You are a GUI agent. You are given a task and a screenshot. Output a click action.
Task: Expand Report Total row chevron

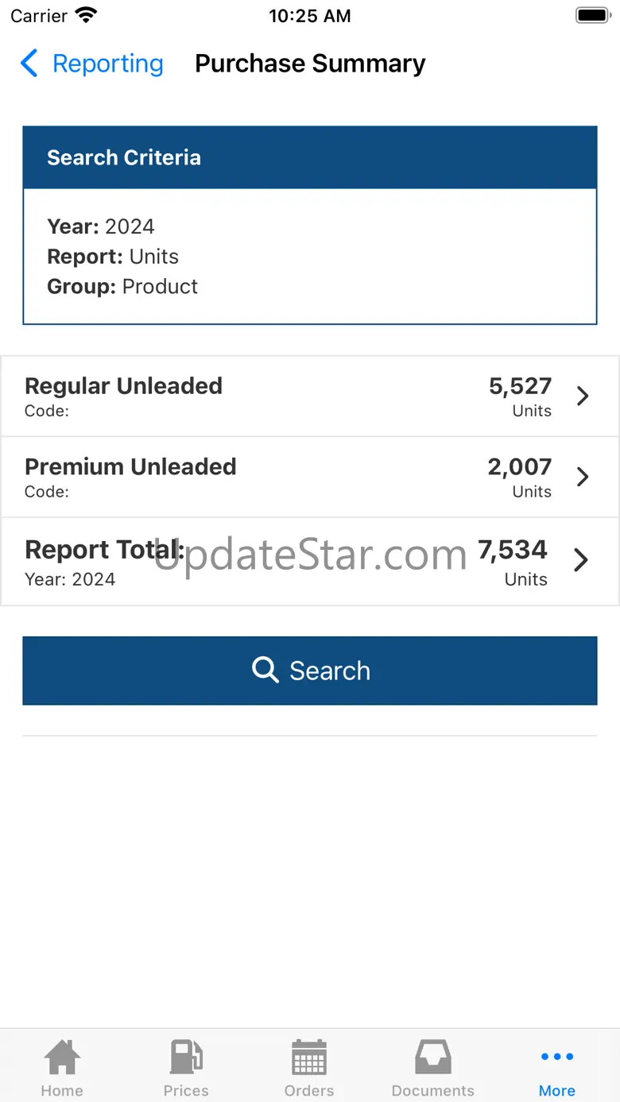pos(582,559)
